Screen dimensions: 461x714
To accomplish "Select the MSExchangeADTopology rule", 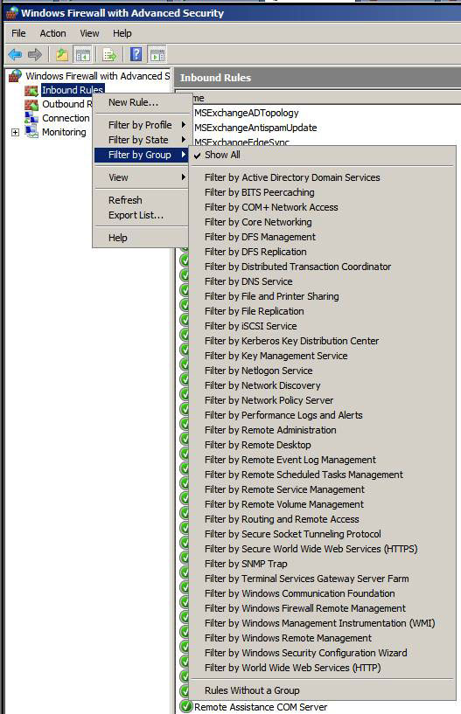I will pyautogui.click(x=247, y=113).
